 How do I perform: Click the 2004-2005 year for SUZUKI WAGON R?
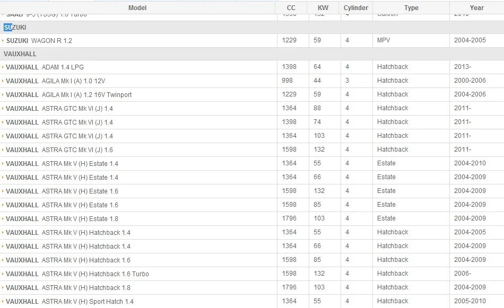tap(470, 40)
